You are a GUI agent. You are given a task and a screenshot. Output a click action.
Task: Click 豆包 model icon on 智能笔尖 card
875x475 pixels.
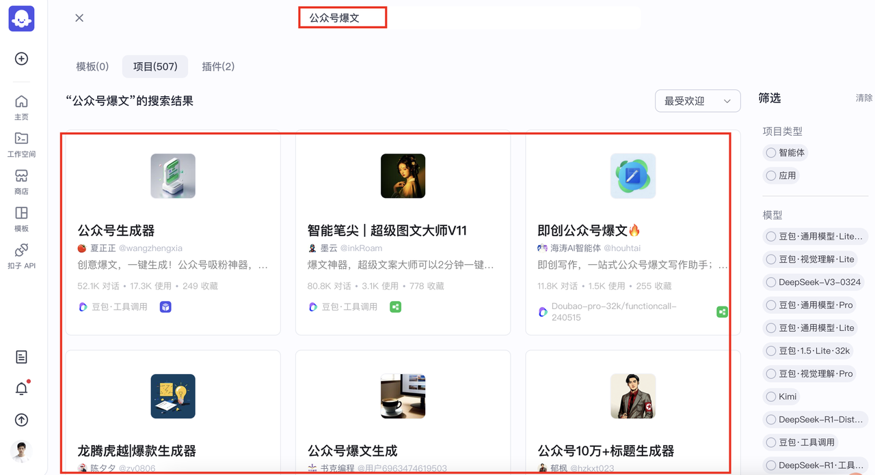312,307
